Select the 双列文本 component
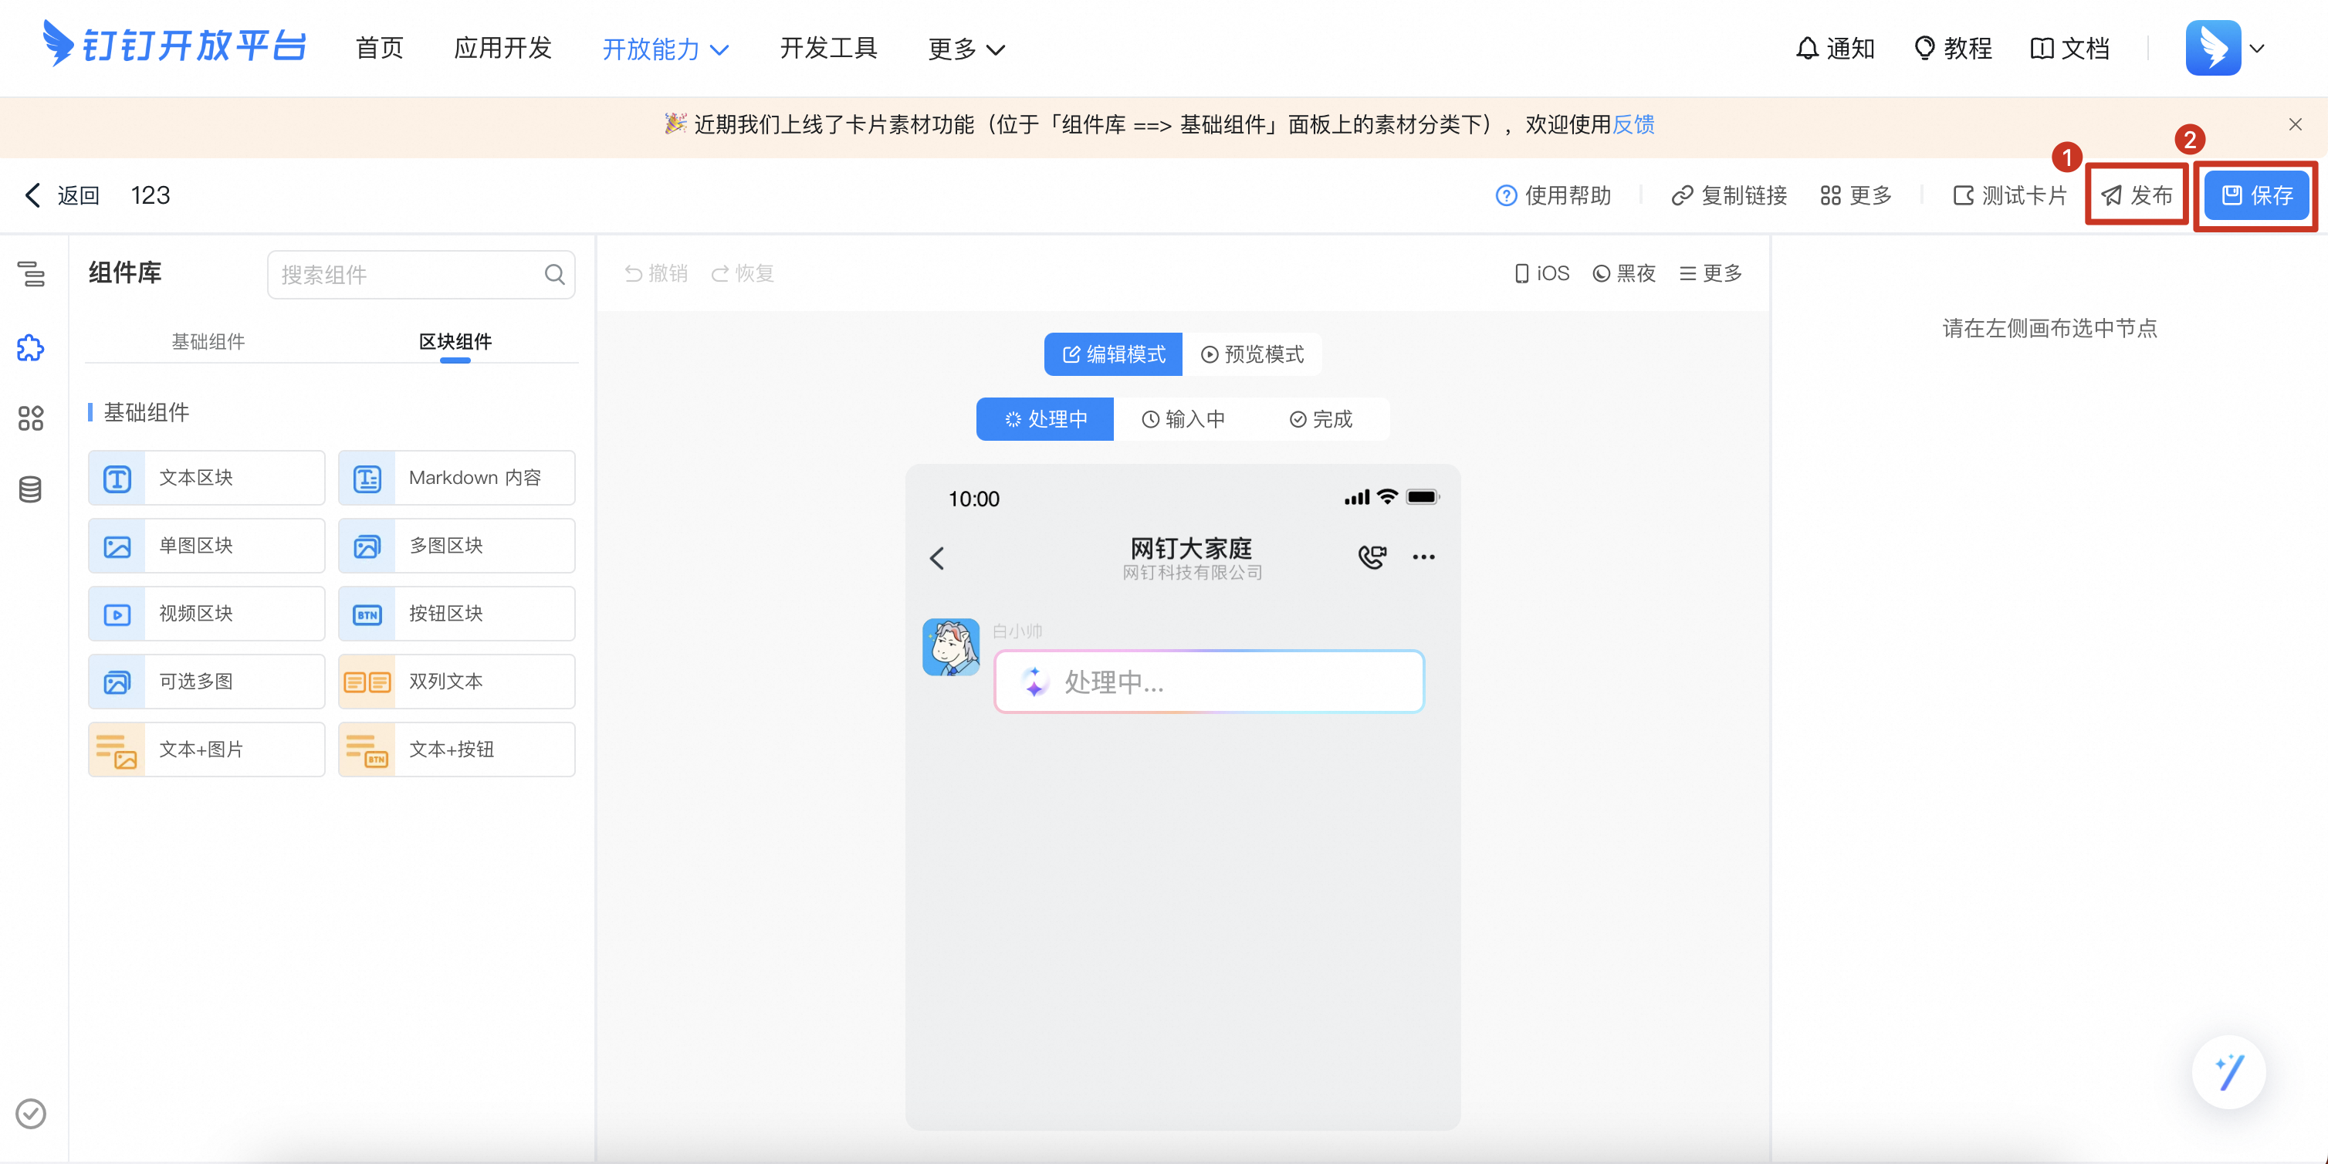 457,682
